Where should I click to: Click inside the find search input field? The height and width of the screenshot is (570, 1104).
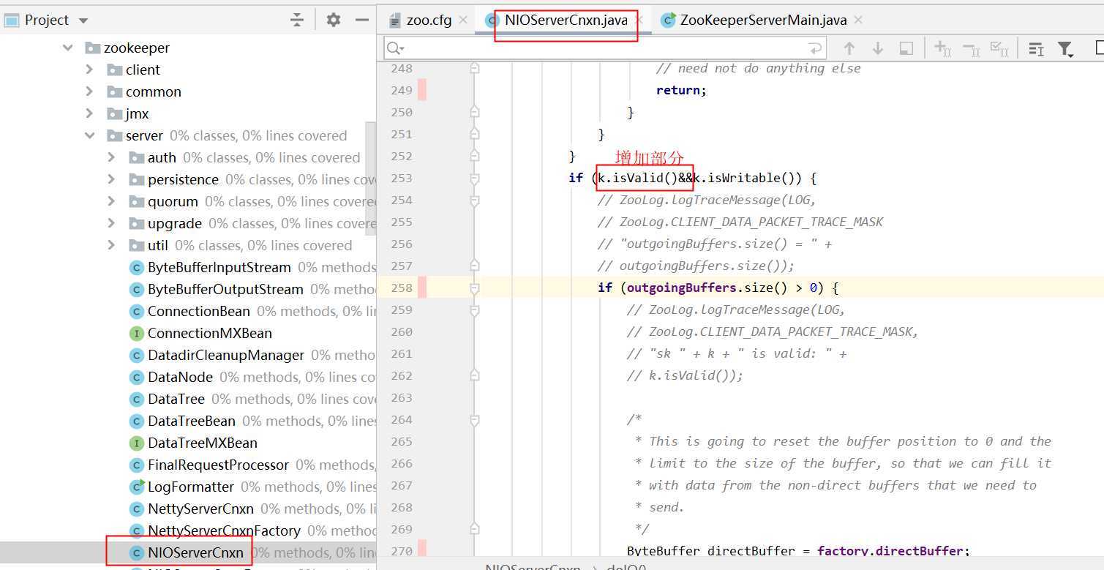click(x=605, y=48)
